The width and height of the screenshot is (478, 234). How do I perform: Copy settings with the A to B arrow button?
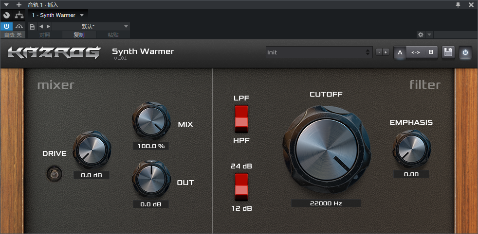[x=416, y=52]
